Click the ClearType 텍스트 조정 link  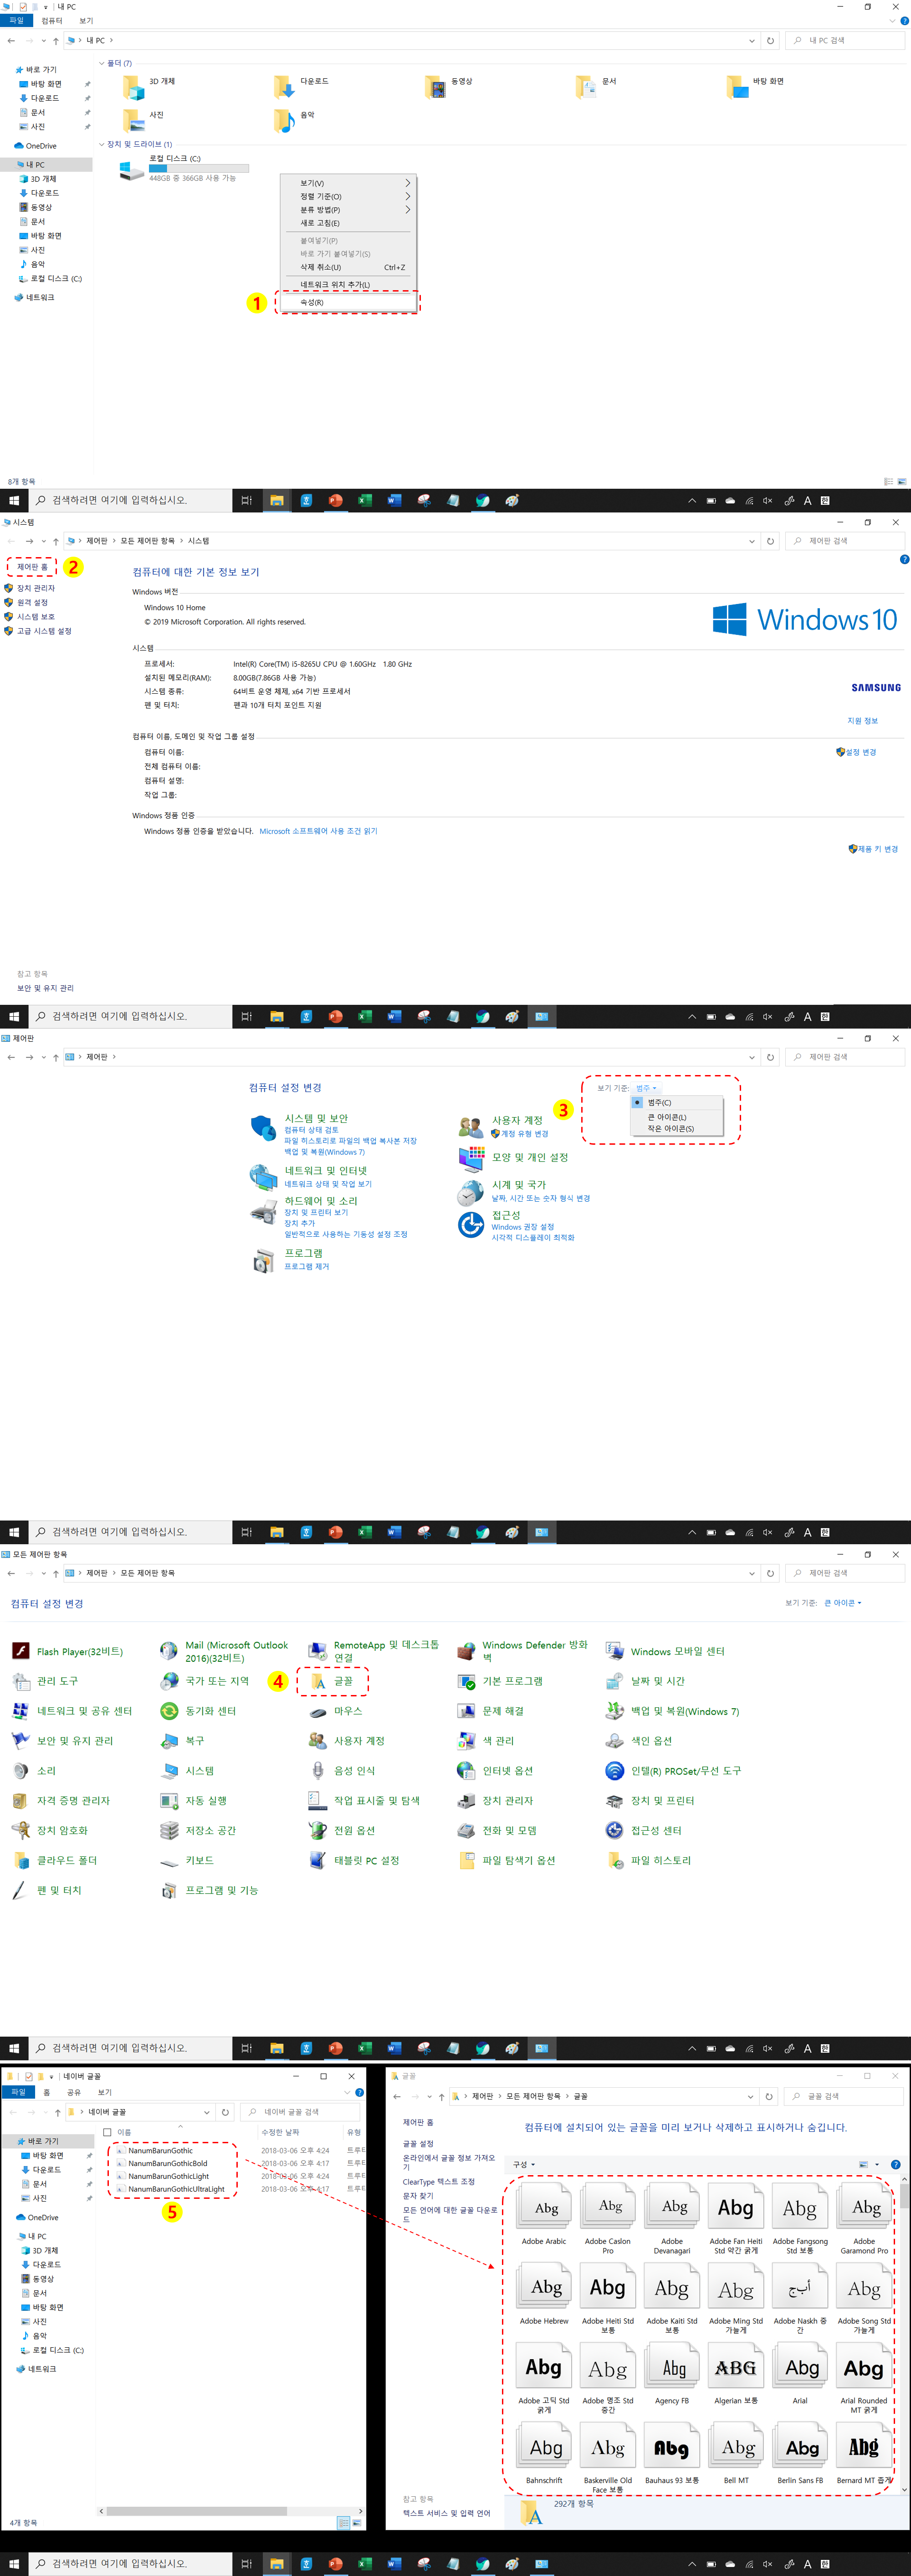click(x=438, y=2181)
